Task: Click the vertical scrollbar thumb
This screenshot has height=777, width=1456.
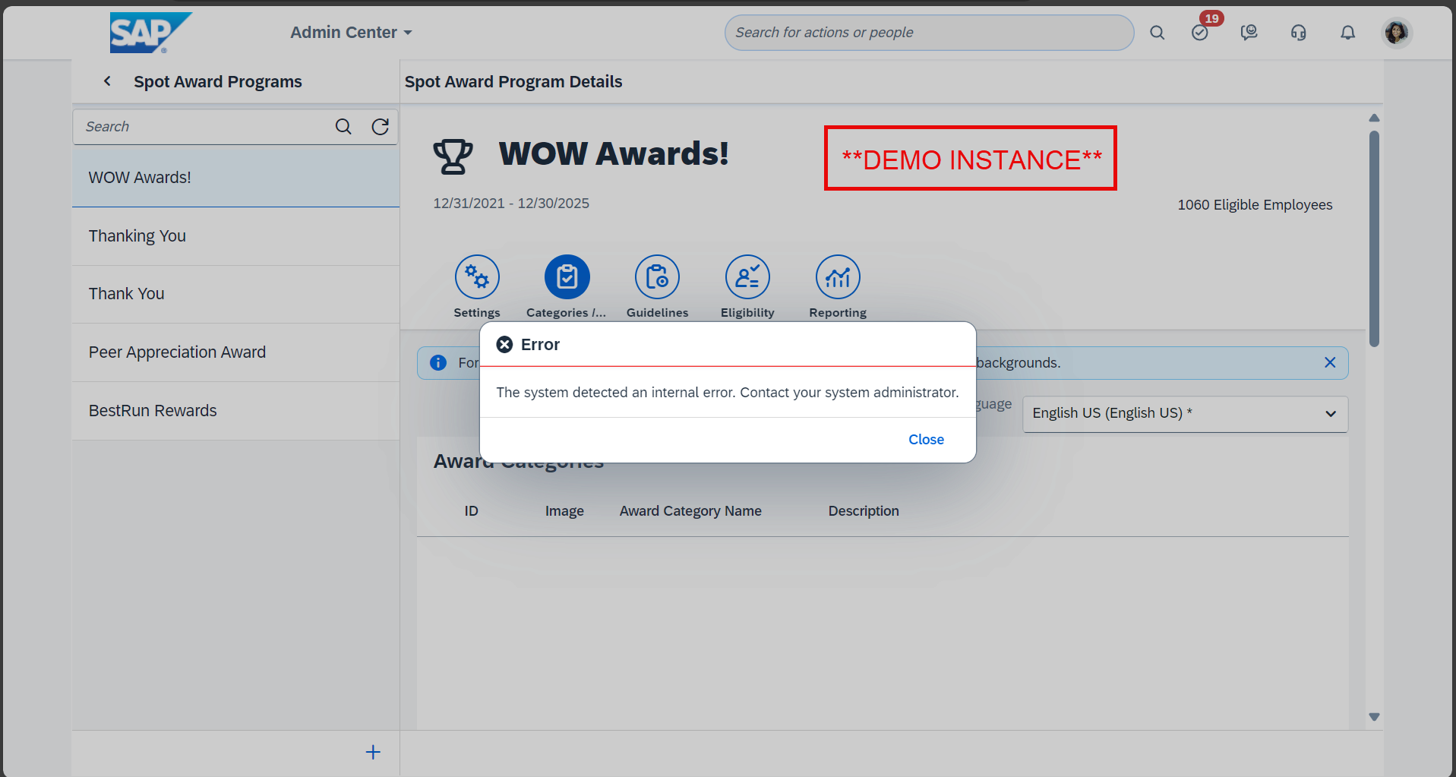Action: pyautogui.click(x=1374, y=239)
